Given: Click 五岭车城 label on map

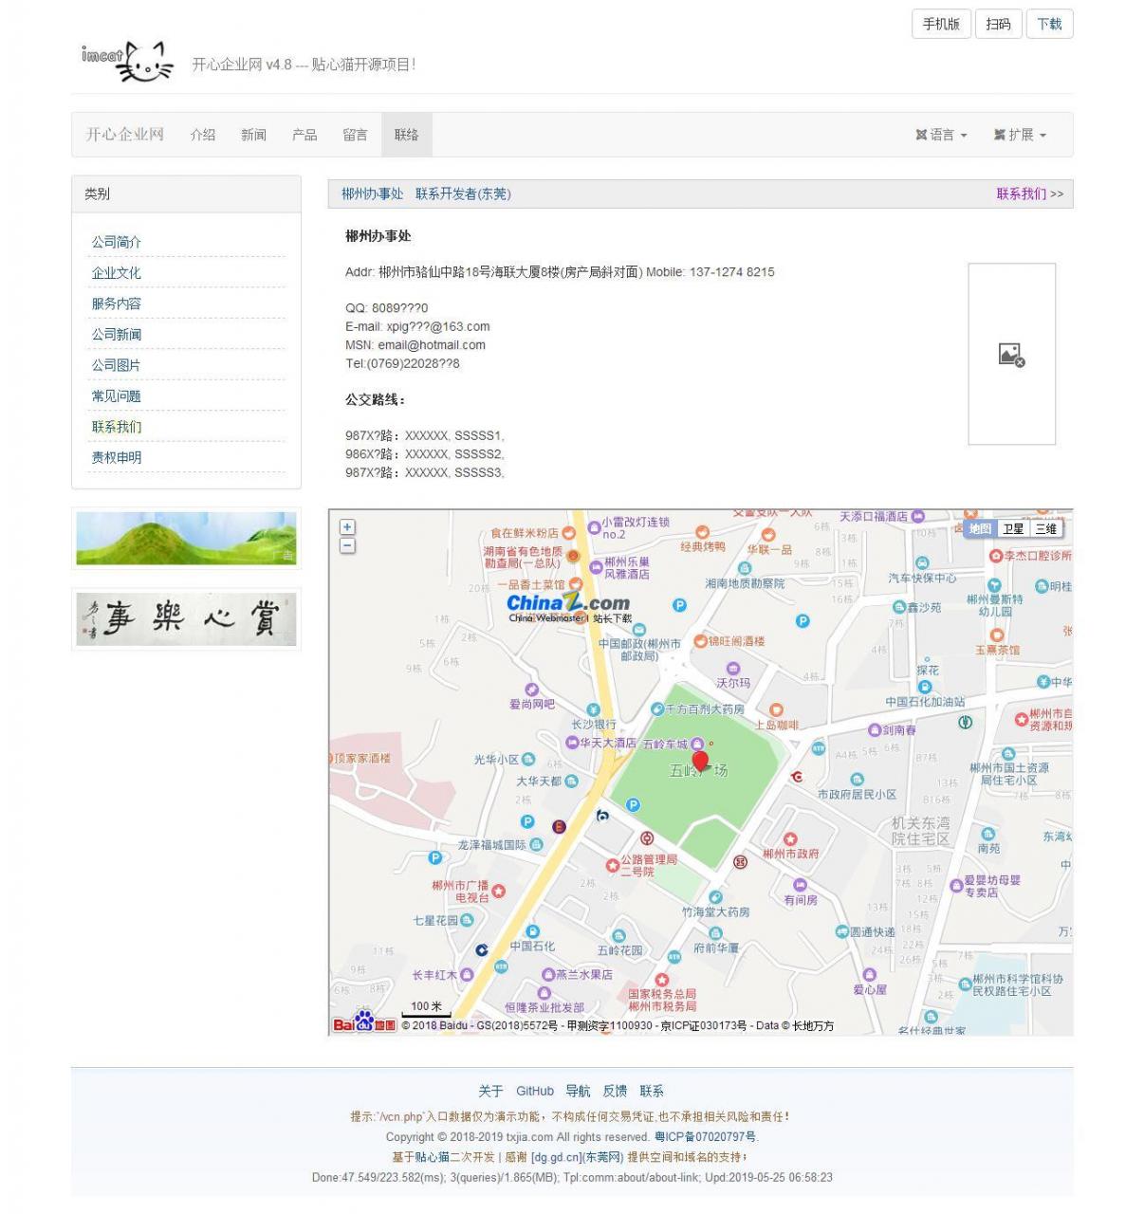Looking at the screenshot, I should point(664,745).
